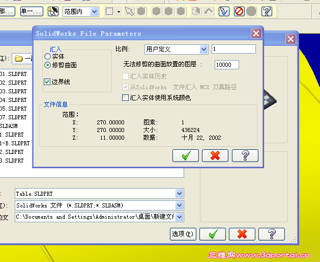Toggle 汇入实体使用系统颜色 checkbox
This screenshot has height=262, width=320.
click(x=125, y=97)
